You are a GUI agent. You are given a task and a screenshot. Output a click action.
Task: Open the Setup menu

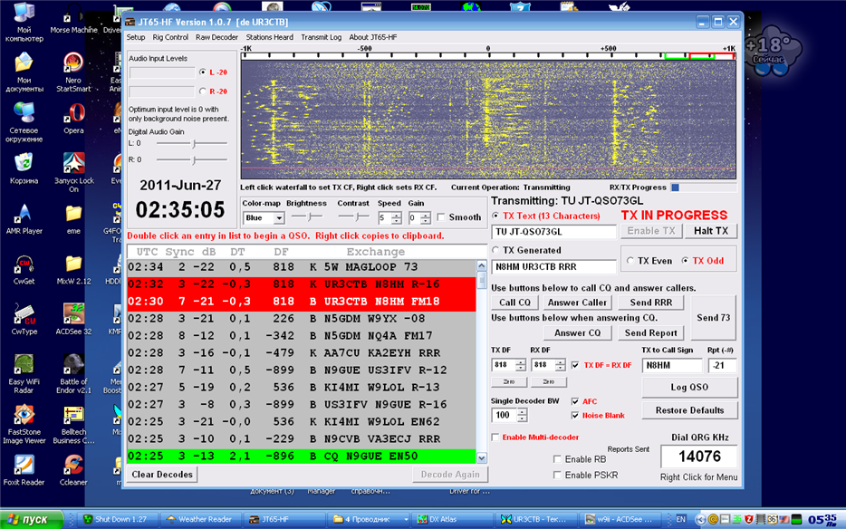click(x=136, y=37)
